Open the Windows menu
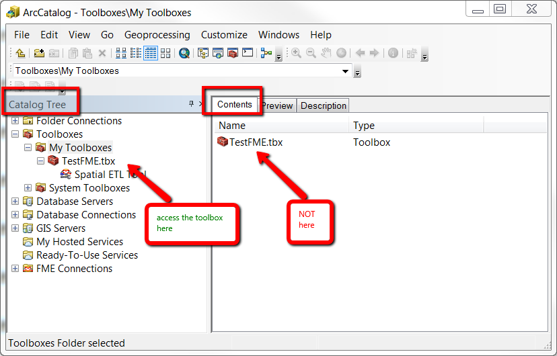This screenshot has height=356, width=557. click(279, 35)
